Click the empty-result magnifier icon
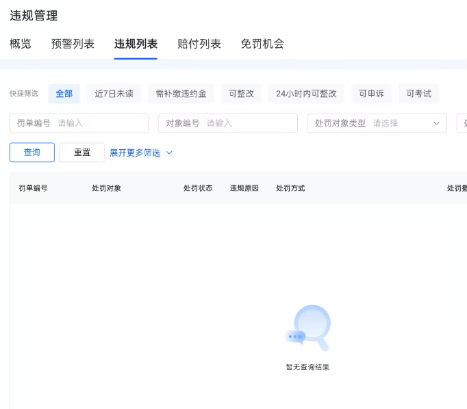 pyautogui.click(x=309, y=328)
